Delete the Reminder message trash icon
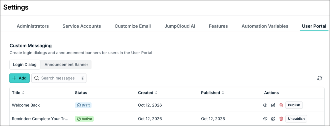The height and width of the screenshot is (126, 330). point(281,119)
